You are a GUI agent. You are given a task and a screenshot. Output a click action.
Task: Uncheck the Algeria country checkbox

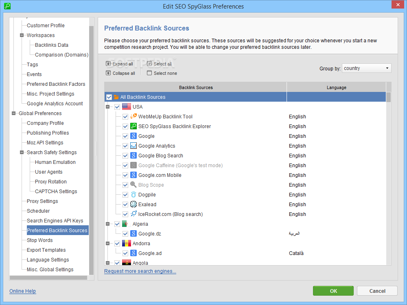(x=117, y=224)
